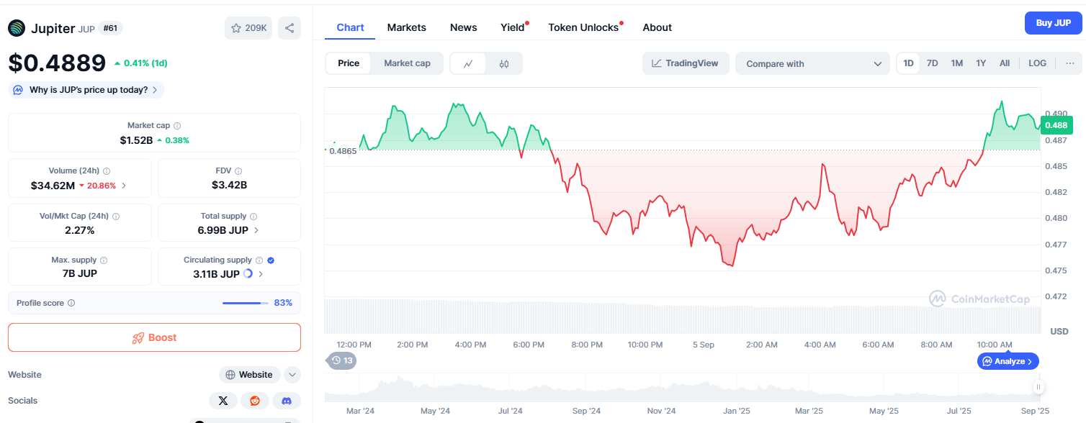Screen dimensions: 1086x423
Task: Click the Boost button
Action: tap(154, 337)
